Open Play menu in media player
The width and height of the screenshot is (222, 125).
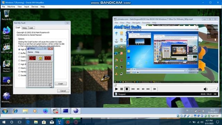click(128, 23)
